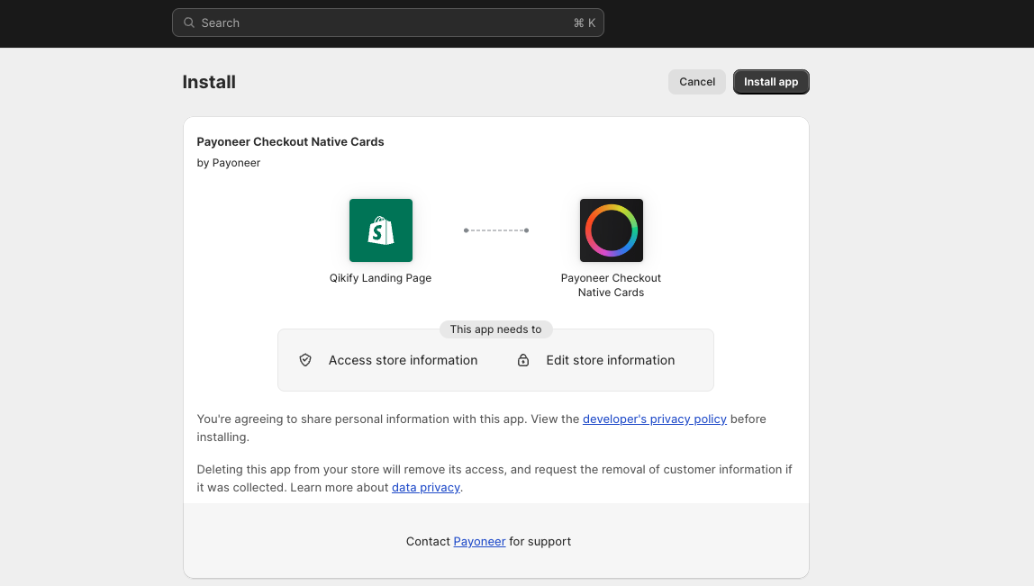Click the lock icon beside Edit store information
1034x586 pixels.
(523, 360)
